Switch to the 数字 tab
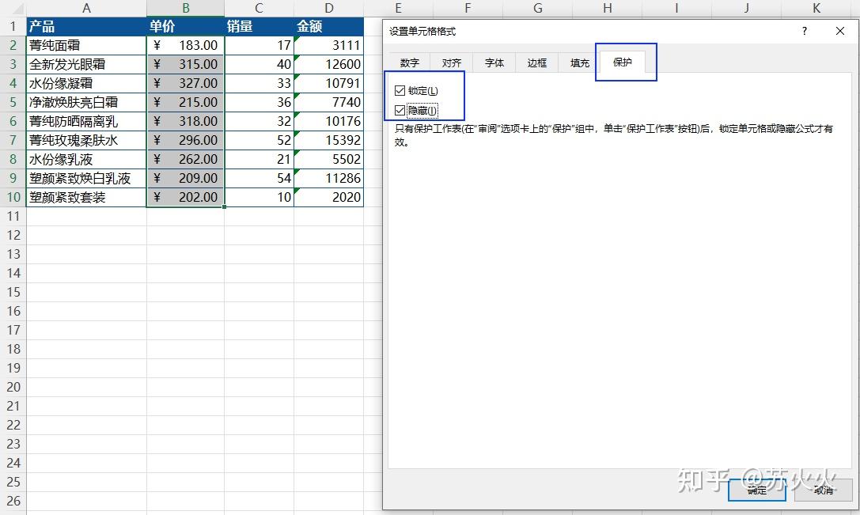 (x=409, y=63)
